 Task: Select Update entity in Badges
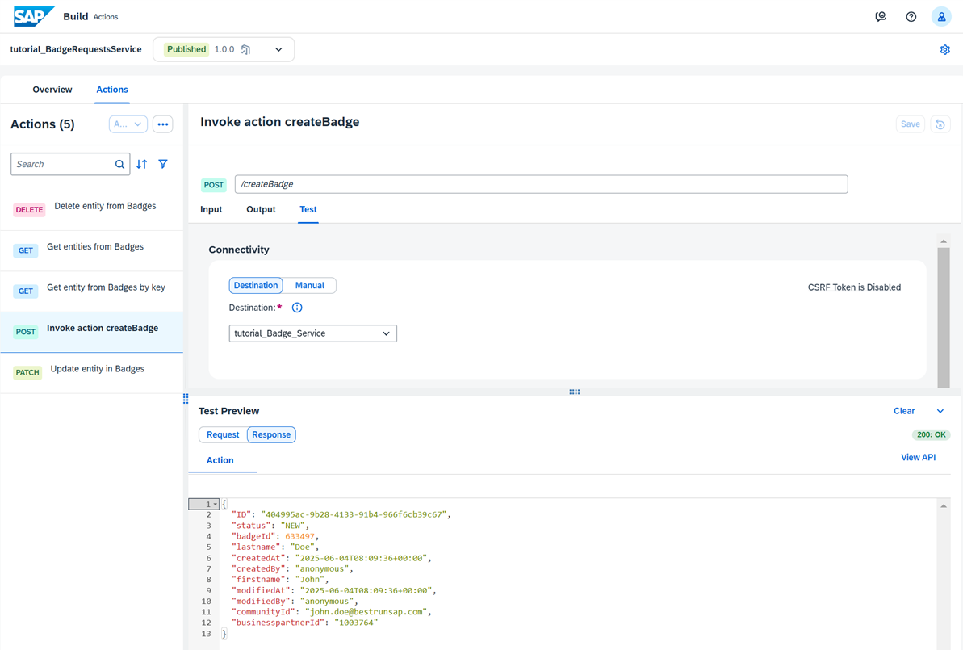(x=91, y=373)
